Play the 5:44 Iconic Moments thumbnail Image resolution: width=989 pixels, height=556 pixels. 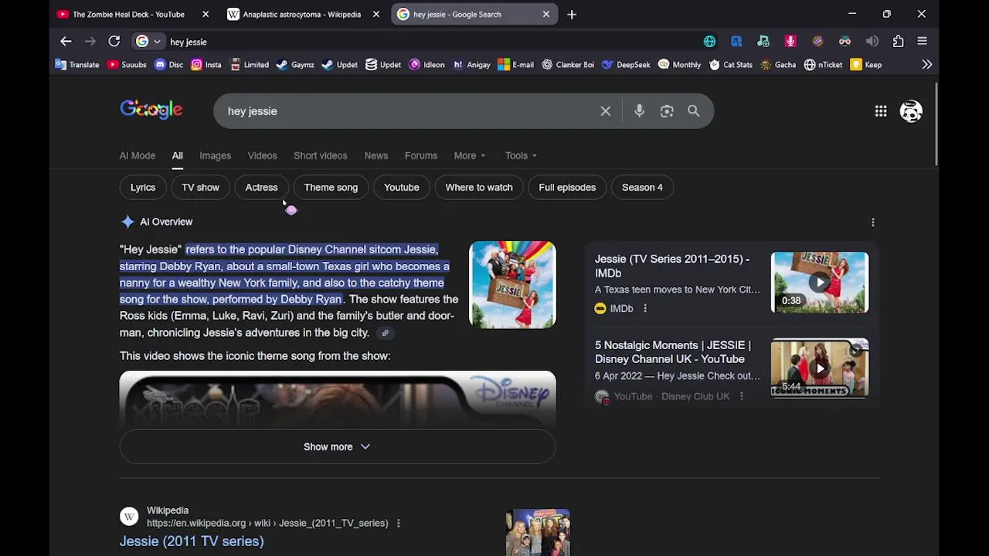pos(820,368)
